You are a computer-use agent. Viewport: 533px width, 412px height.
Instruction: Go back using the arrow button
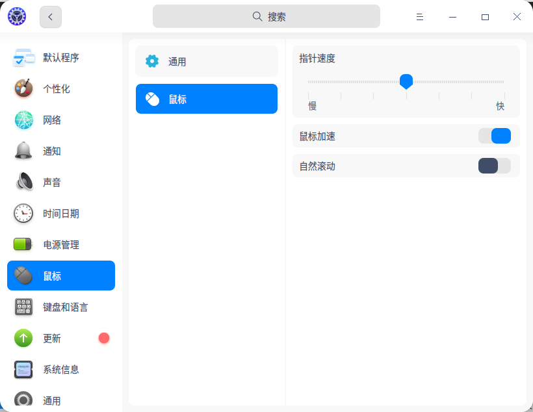[x=50, y=16]
